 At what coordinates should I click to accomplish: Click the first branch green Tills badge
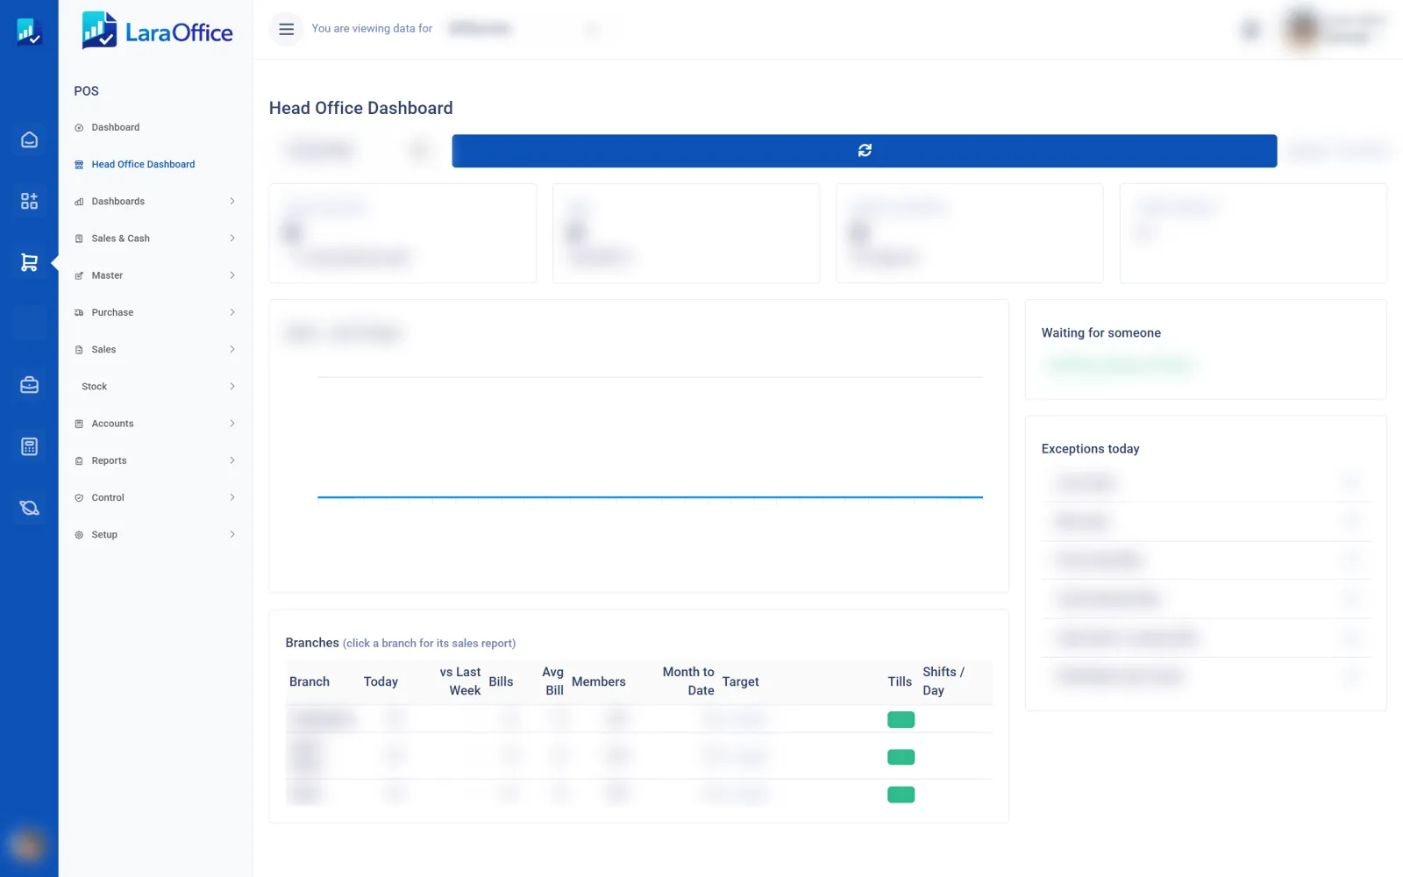tap(901, 720)
